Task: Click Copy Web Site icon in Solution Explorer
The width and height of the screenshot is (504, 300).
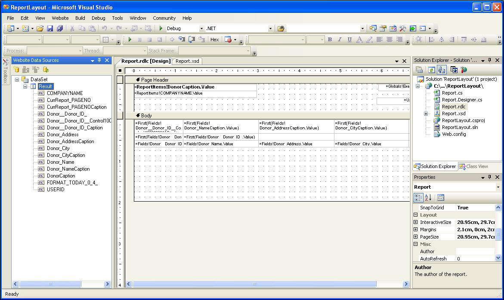Action: (454, 70)
